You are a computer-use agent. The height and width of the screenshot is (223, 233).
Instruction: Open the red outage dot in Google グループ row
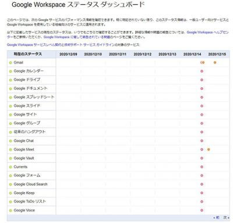[x=202, y=123]
